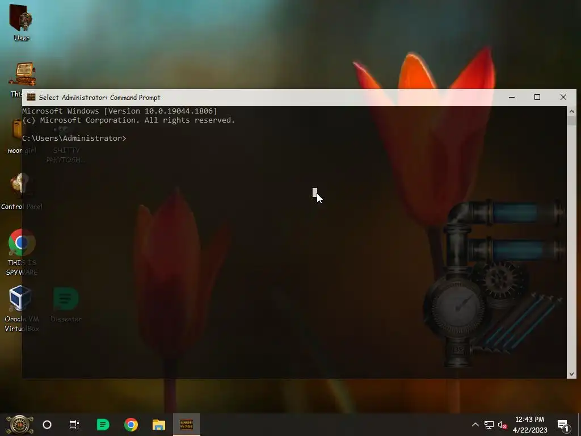Click the scrollbar up arrow in Command Prompt
The image size is (581, 436).
571,111
